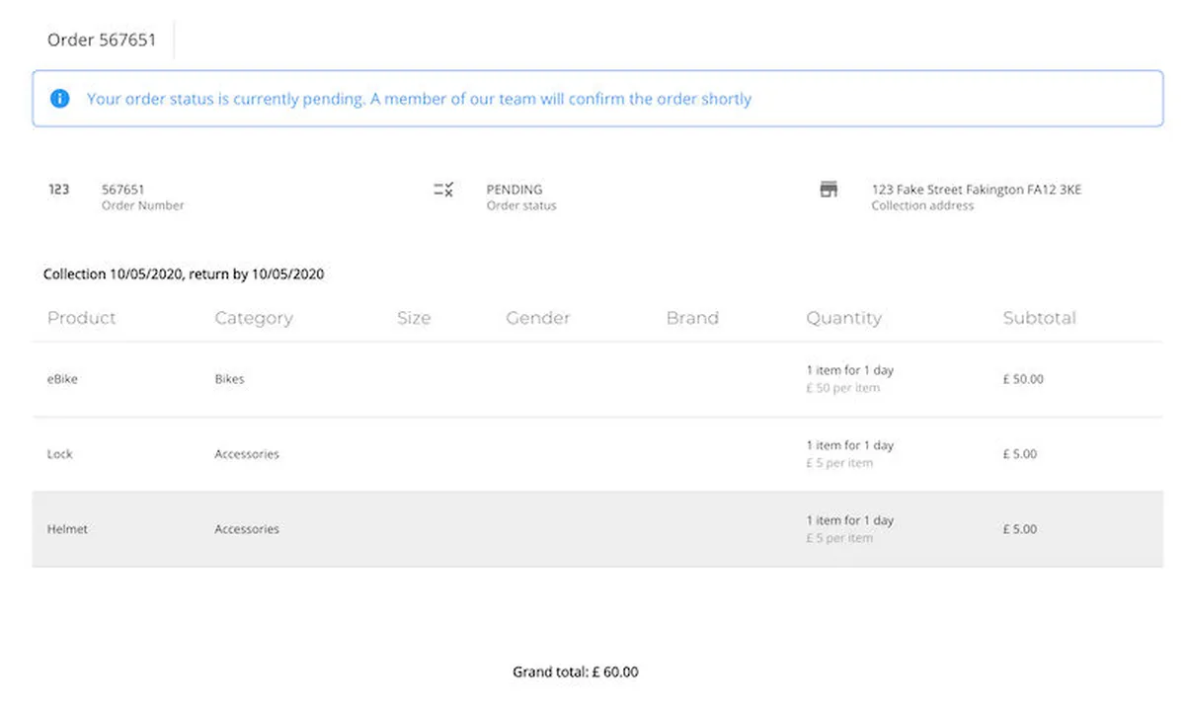Sort by the Category column header
1185x704 pixels.
pos(254,318)
